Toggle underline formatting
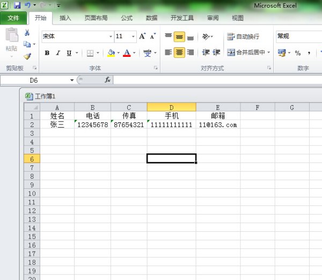Image resolution: width=322 pixels, height=280 pixels. 69,53
